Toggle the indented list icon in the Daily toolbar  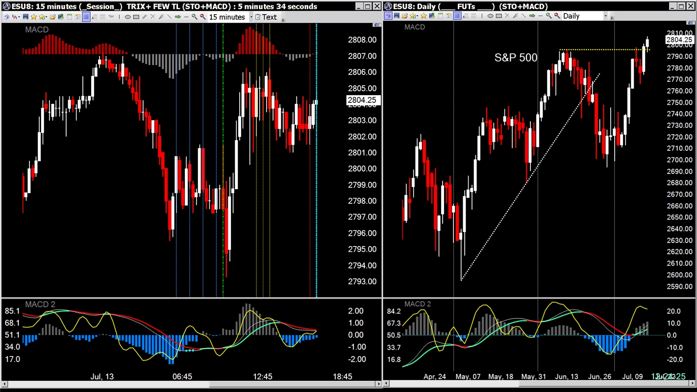pos(466,16)
